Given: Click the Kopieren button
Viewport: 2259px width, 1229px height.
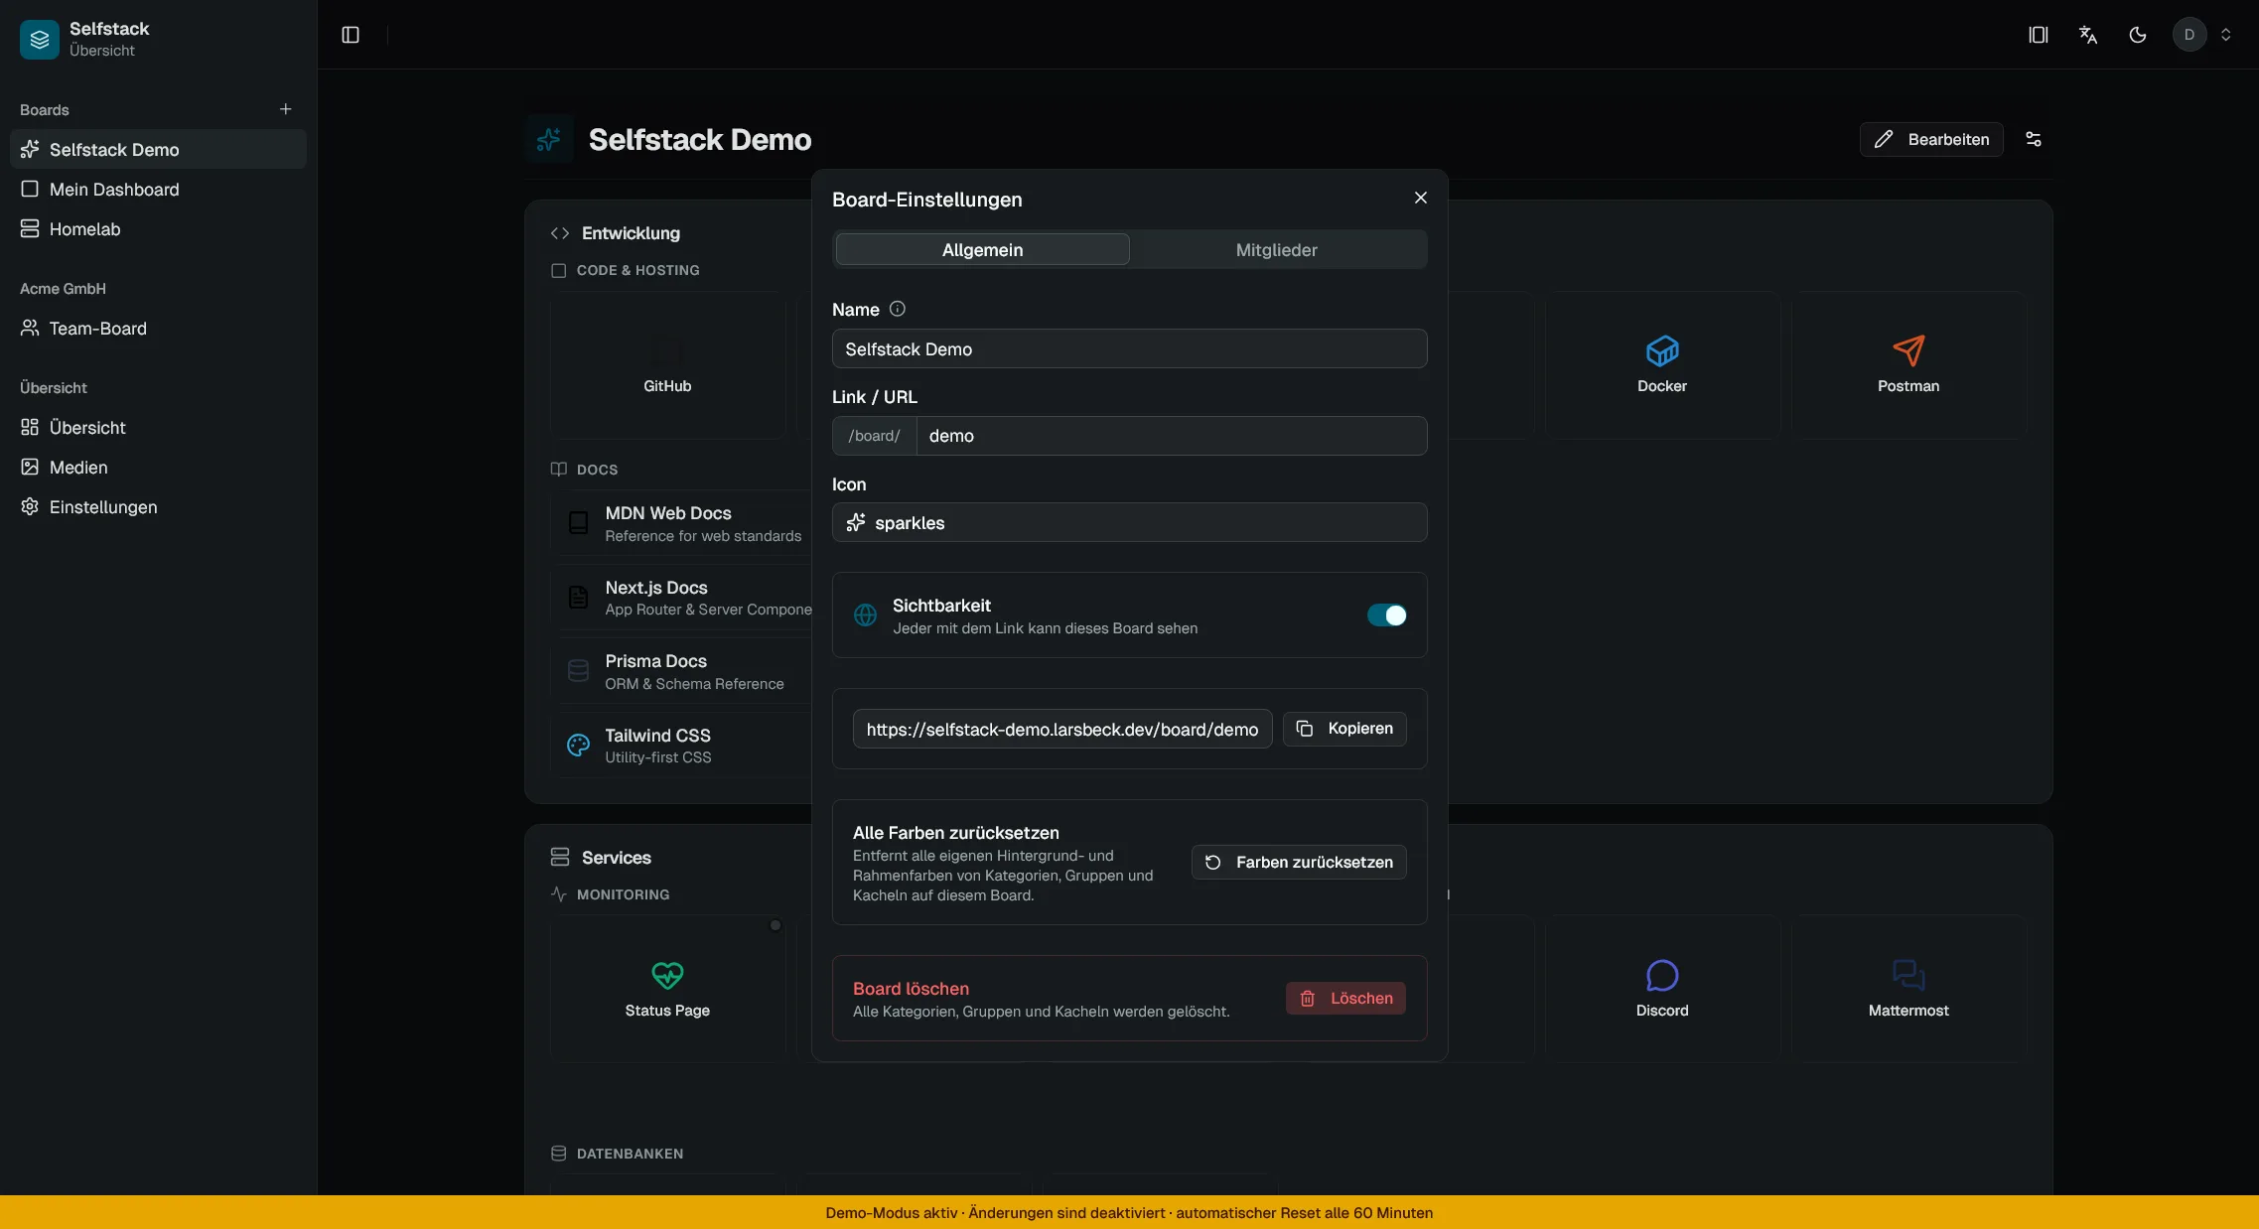Looking at the screenshot, I should (x=1344, y=729).
